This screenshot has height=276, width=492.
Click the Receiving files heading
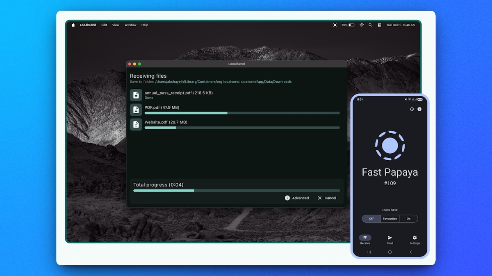(148, 76)
